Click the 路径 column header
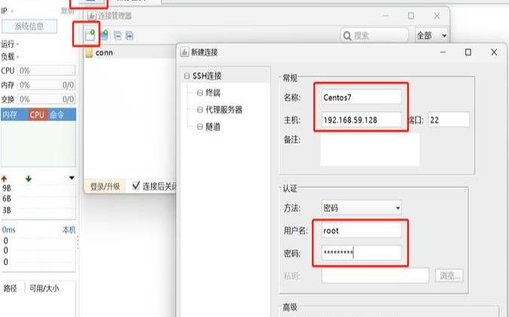Viewport: 509px width, 317px height. click(x=10, y=288)
